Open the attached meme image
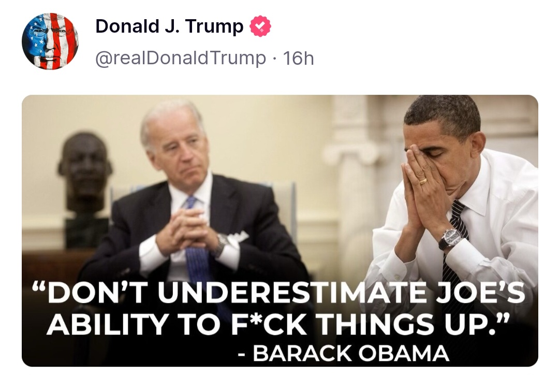Image resolution: width=559 pixels, height=375 pixels. coord(280,230)
